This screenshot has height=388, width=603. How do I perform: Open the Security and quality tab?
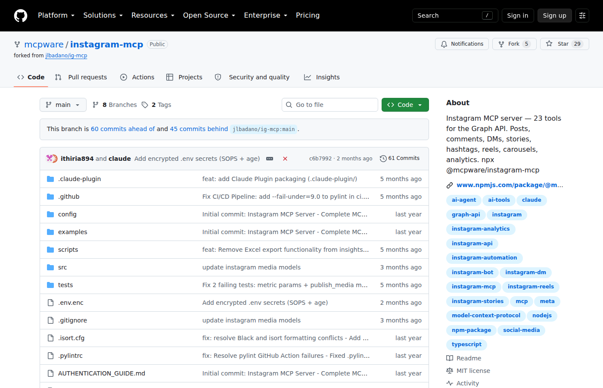(252, 77)
